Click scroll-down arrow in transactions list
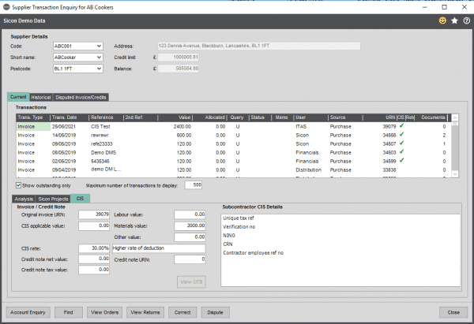The image size is (474, 324). [455, 173]
